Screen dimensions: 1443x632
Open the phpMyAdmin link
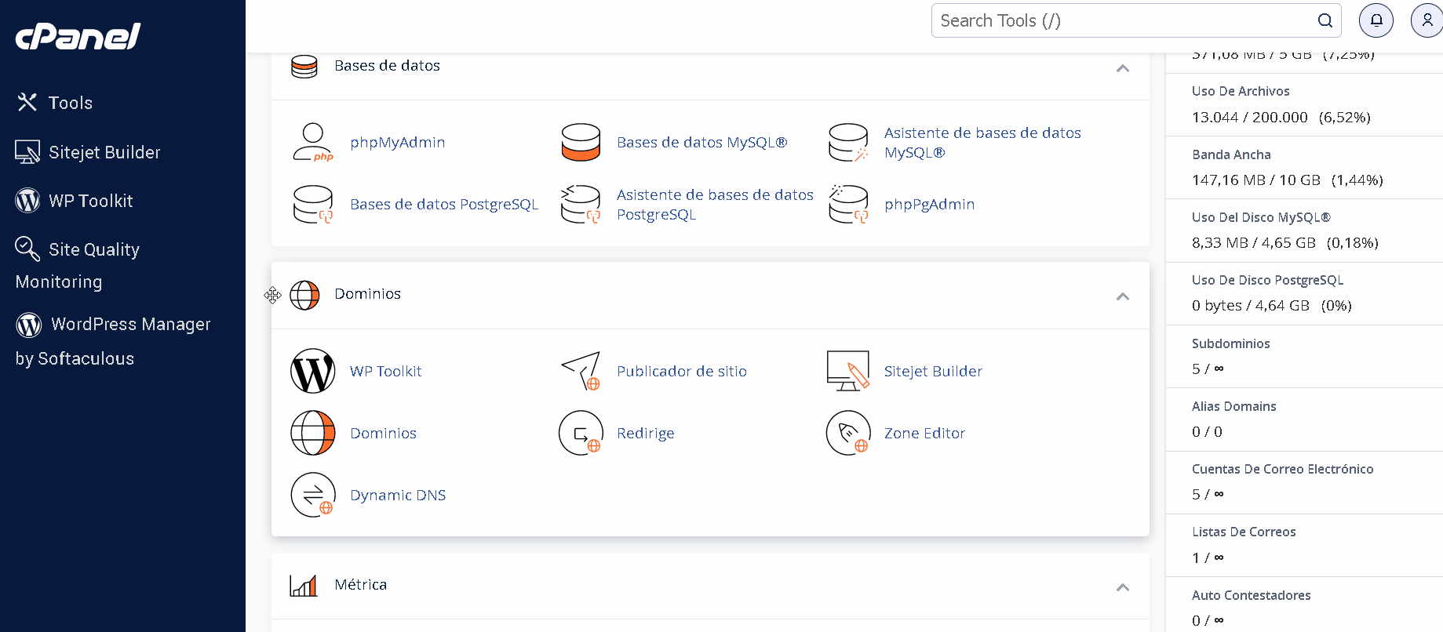(x=398, y=142)
